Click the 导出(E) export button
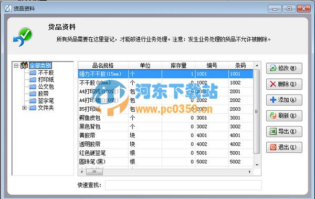The height and width of the screenshot is (199, 315). click(x=284, y=131)
